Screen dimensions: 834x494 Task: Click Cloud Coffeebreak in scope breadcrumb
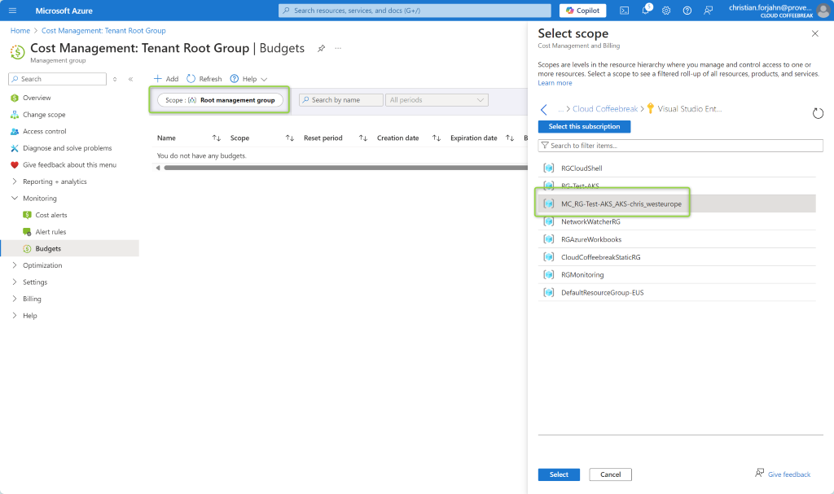coord(605,109)
